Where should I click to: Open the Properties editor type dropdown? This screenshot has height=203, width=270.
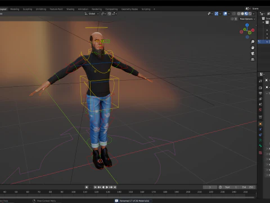pos(262,74)
